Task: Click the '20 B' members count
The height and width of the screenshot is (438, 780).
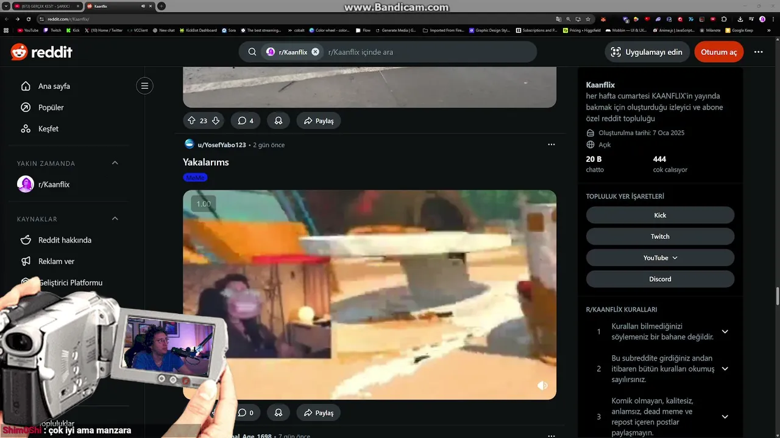Action: tap(594, 159)
